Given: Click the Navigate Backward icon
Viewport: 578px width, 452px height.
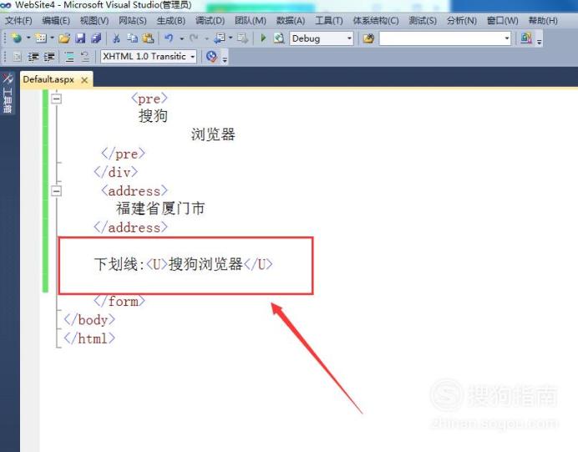Looking at the screenshot, I should [x=220, y=38].
